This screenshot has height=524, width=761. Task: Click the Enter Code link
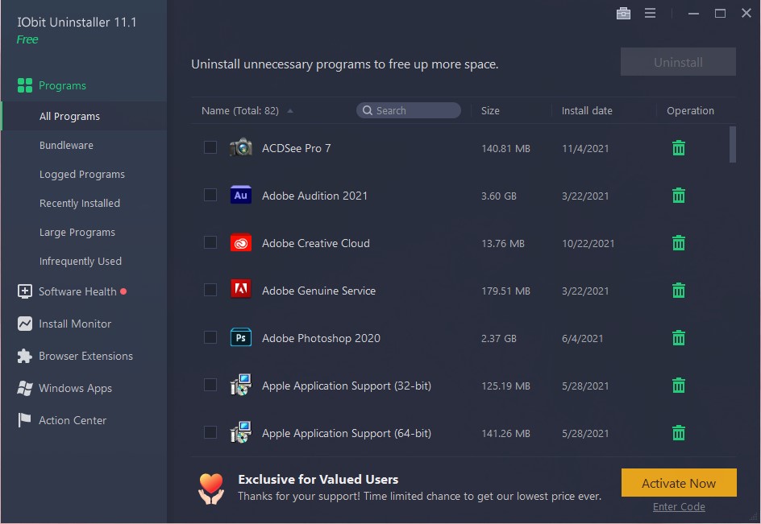pyautogui.click(x=679, y=507)
